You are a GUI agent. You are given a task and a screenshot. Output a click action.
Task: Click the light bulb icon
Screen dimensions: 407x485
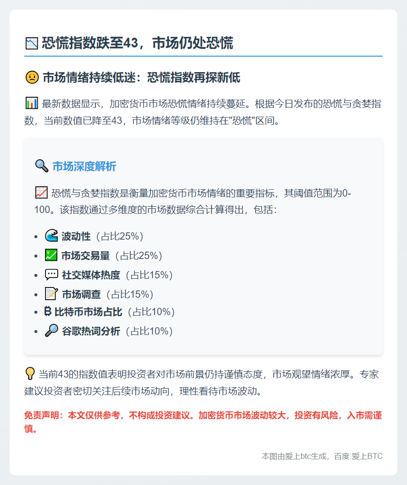click(x=30, y=374)
